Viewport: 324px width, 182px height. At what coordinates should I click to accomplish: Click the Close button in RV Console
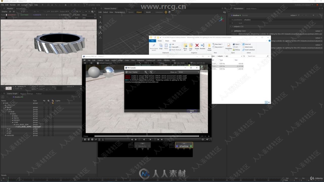click(x=192, y=111)
